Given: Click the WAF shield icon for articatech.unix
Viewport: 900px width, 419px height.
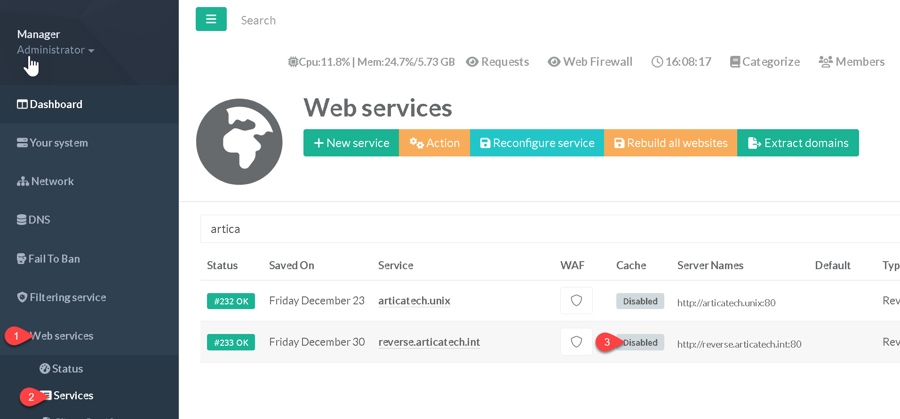Looking at the screenshot, I should [x=576, y=301].
